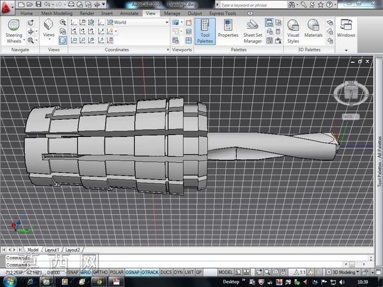Viewport: 383px width, 287px height.
Task: Switch to the Layout1 tab
Action: coord(52,250)
